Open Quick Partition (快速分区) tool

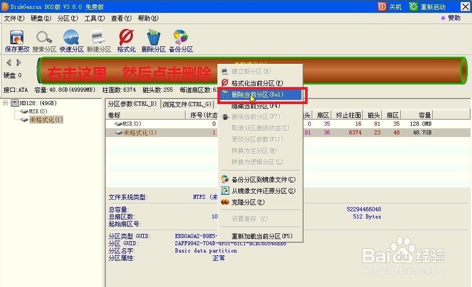click(71, 37)
